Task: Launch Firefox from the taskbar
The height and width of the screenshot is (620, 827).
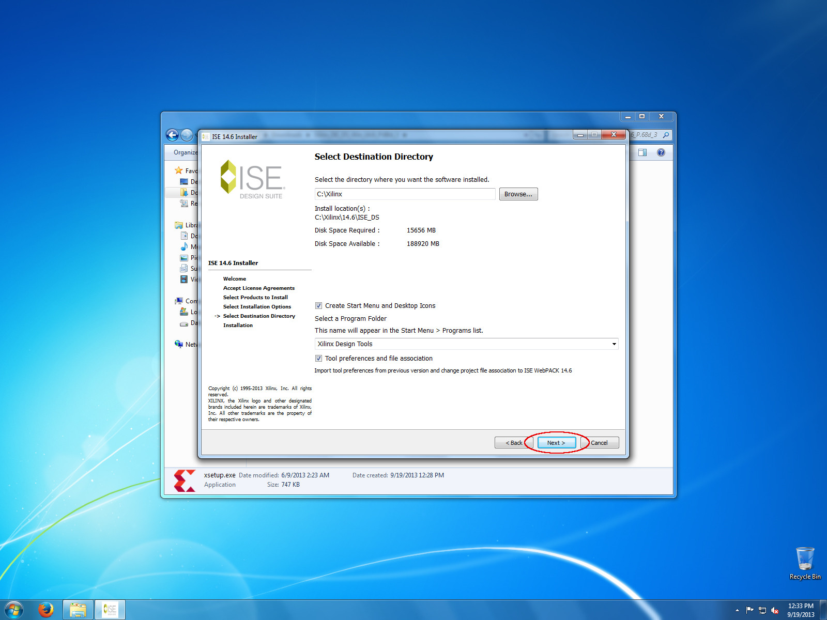Action: [x=46, y=610]
